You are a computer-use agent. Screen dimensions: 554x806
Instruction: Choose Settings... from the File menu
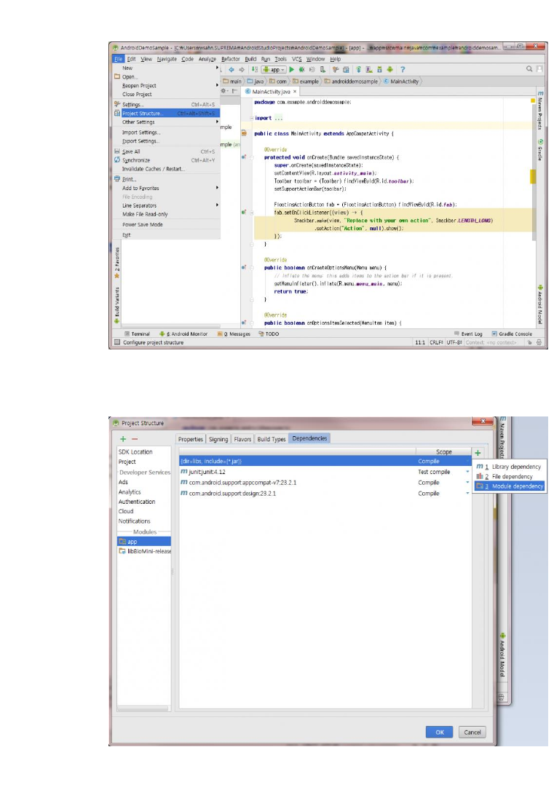[x=167, y=104]
